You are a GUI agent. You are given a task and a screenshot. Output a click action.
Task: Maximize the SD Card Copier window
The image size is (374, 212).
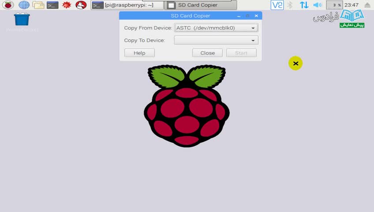click(247, 16)
